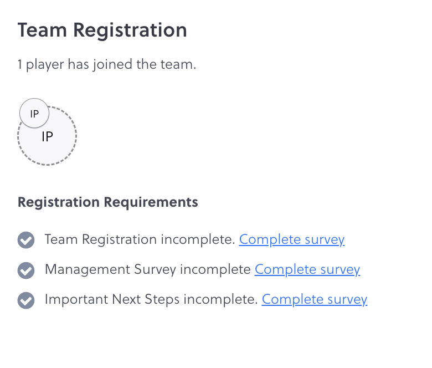Image resolution: width=432 pixels, height=368 pixels.
Task: Click the word 'Team' in the page title
Action: coord(42,30)
